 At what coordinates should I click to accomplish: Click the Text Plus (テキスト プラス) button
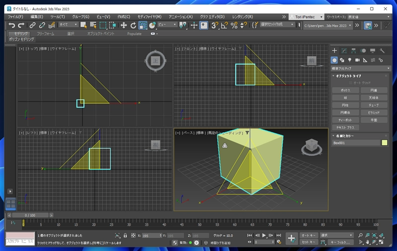345,128
